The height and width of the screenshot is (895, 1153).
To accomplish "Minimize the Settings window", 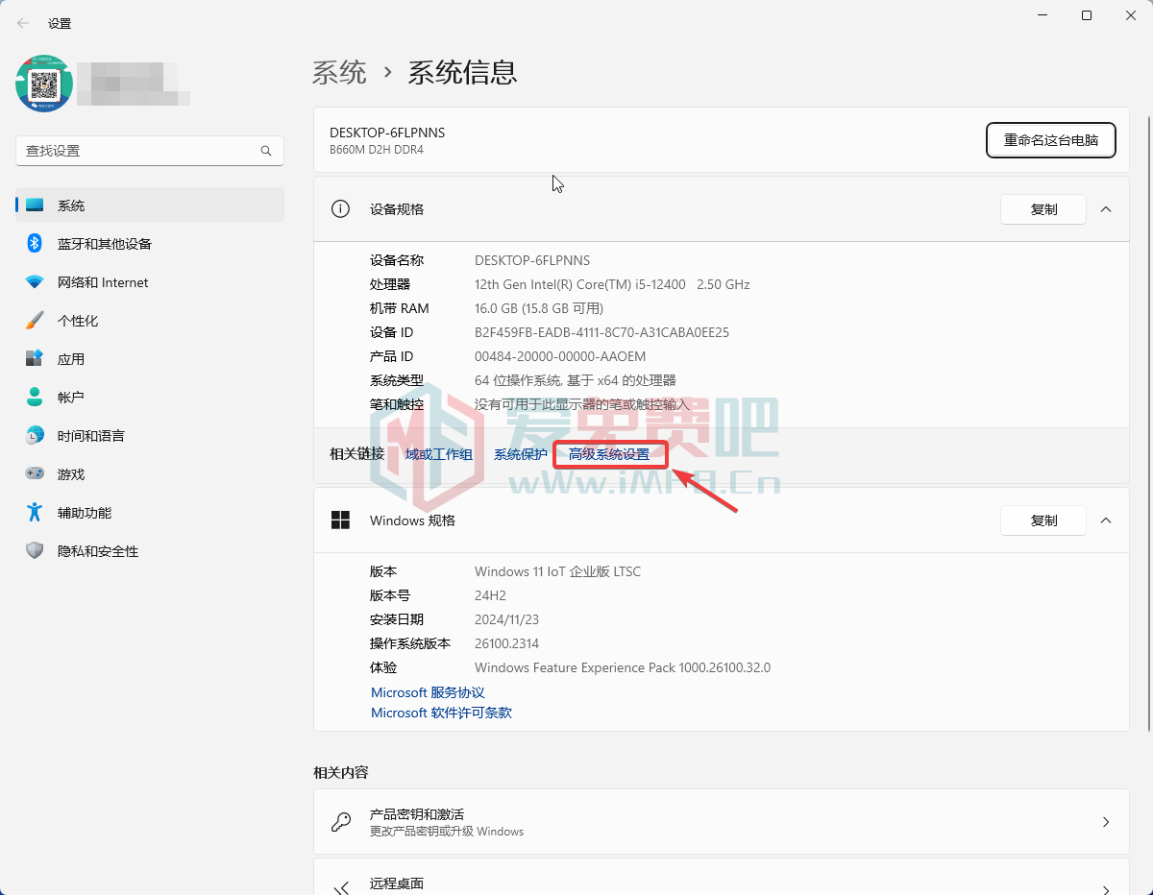I will pyautogui.click(x=1043, y=15).
